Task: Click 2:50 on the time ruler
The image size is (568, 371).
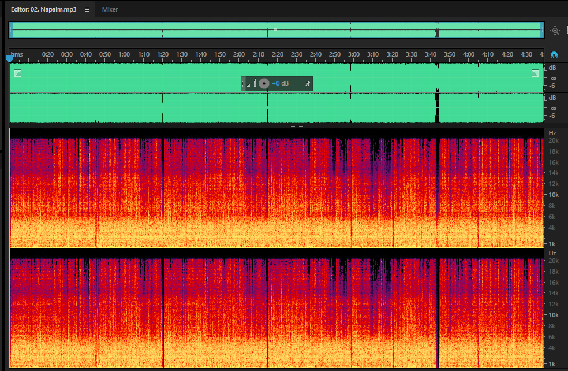Action: coord(335,54)
